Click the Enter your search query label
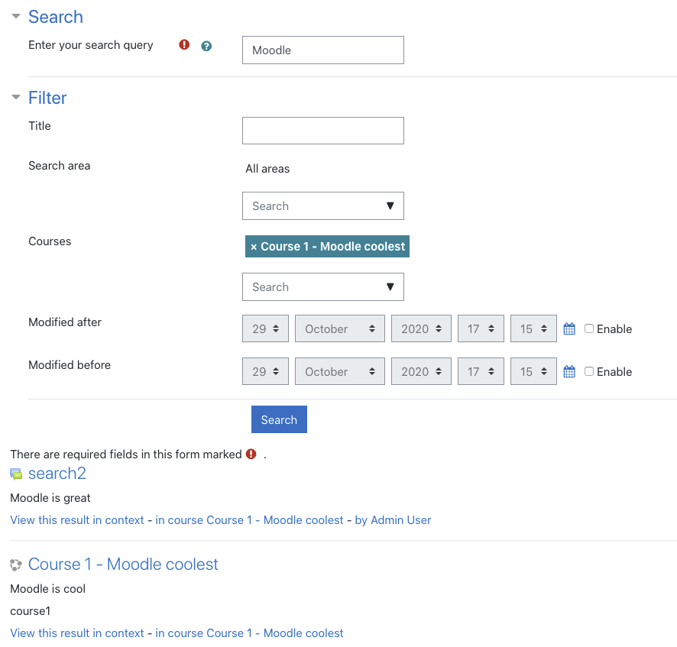This screenshot has height=647, width=677. pos(91,45)
